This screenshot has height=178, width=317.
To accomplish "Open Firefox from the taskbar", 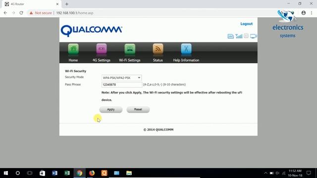I will coord(92,173).
